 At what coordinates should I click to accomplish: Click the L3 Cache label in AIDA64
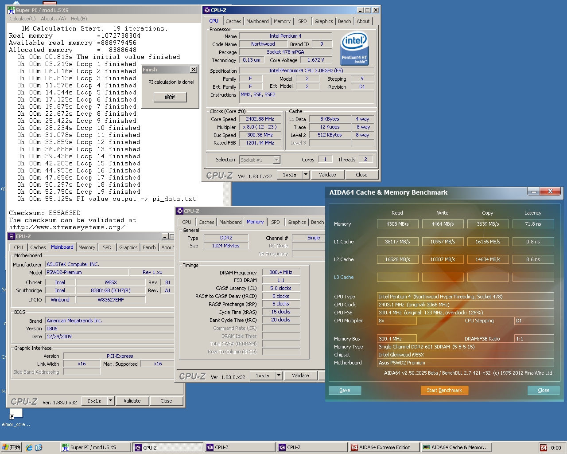point(344,277)
